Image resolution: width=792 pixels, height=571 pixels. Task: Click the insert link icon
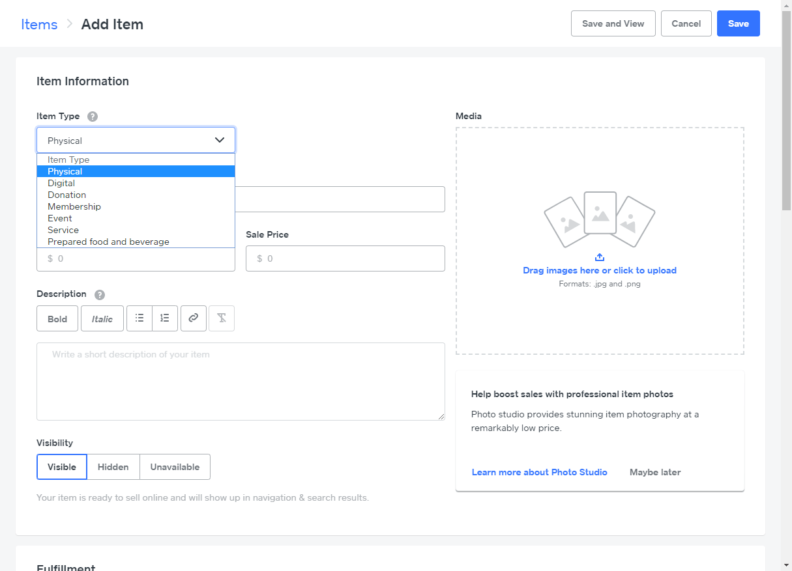[194, 318]
